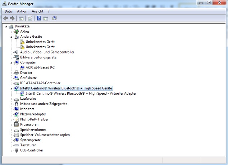Image resolution: width=228 pixels, height=165 pixels.
Task: Click the first Unbekanntes Gerät warning icon
Action: pos(22,42)
